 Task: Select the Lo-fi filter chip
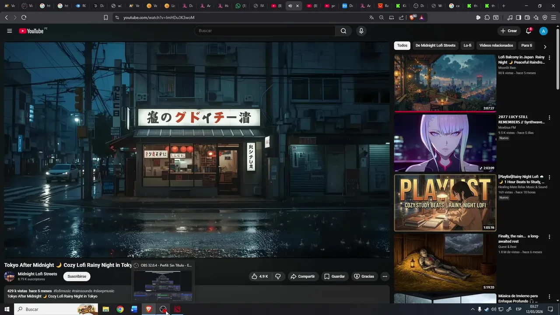[467, 45]
